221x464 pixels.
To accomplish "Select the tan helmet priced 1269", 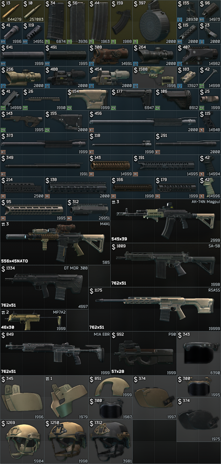I will click(x=22, y=442).
